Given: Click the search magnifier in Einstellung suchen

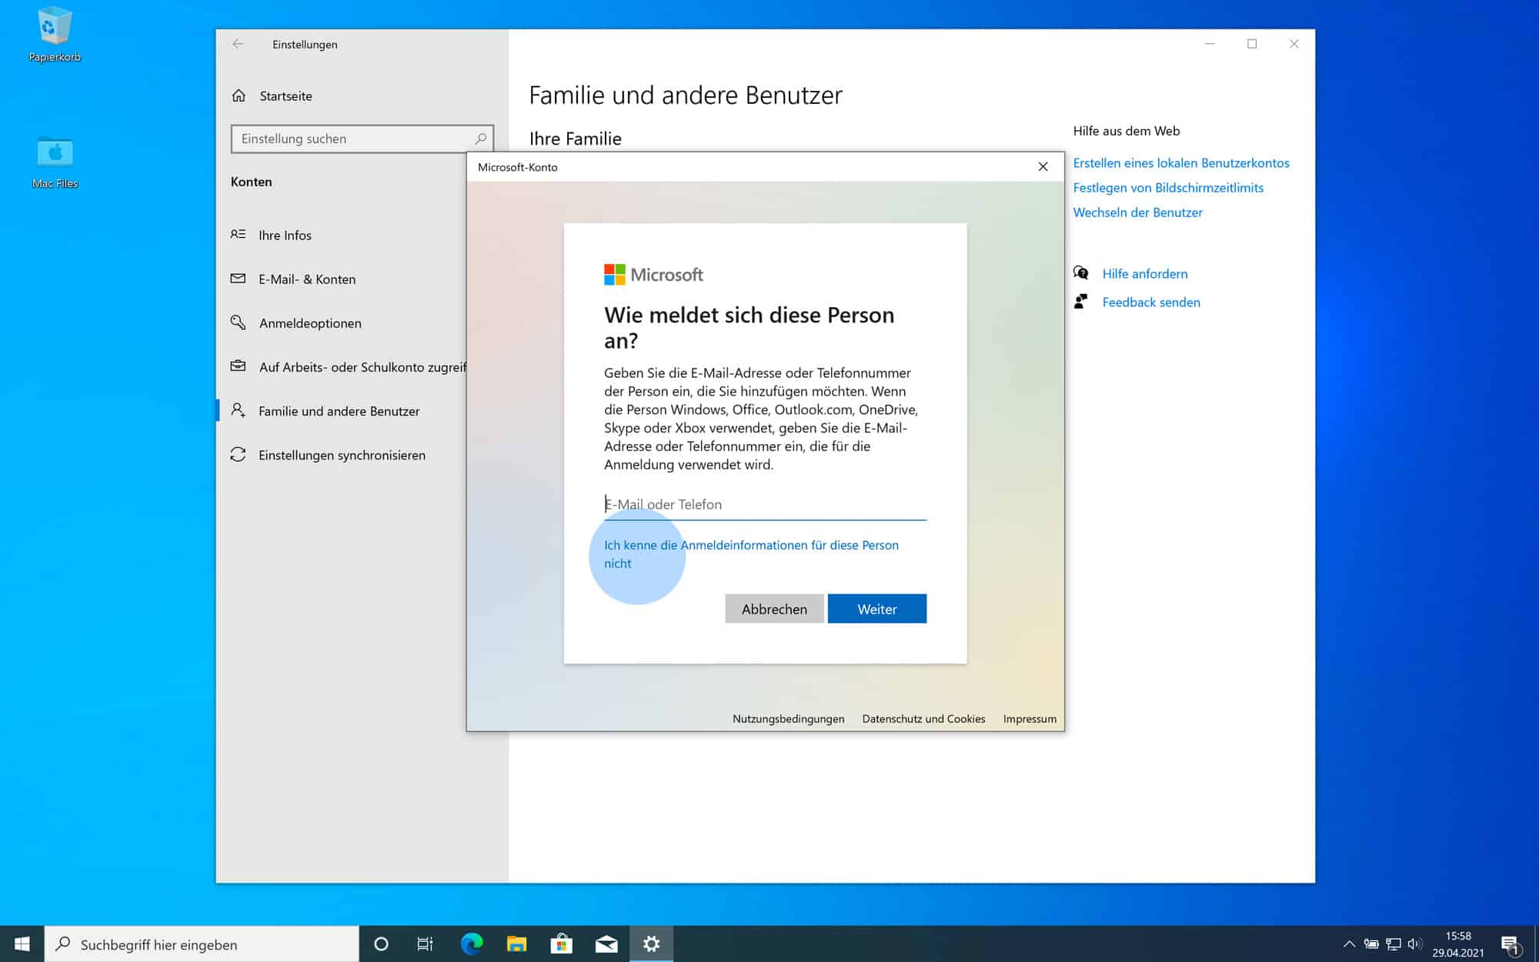Looking at the screenshot, I should [x=480, y=139].
